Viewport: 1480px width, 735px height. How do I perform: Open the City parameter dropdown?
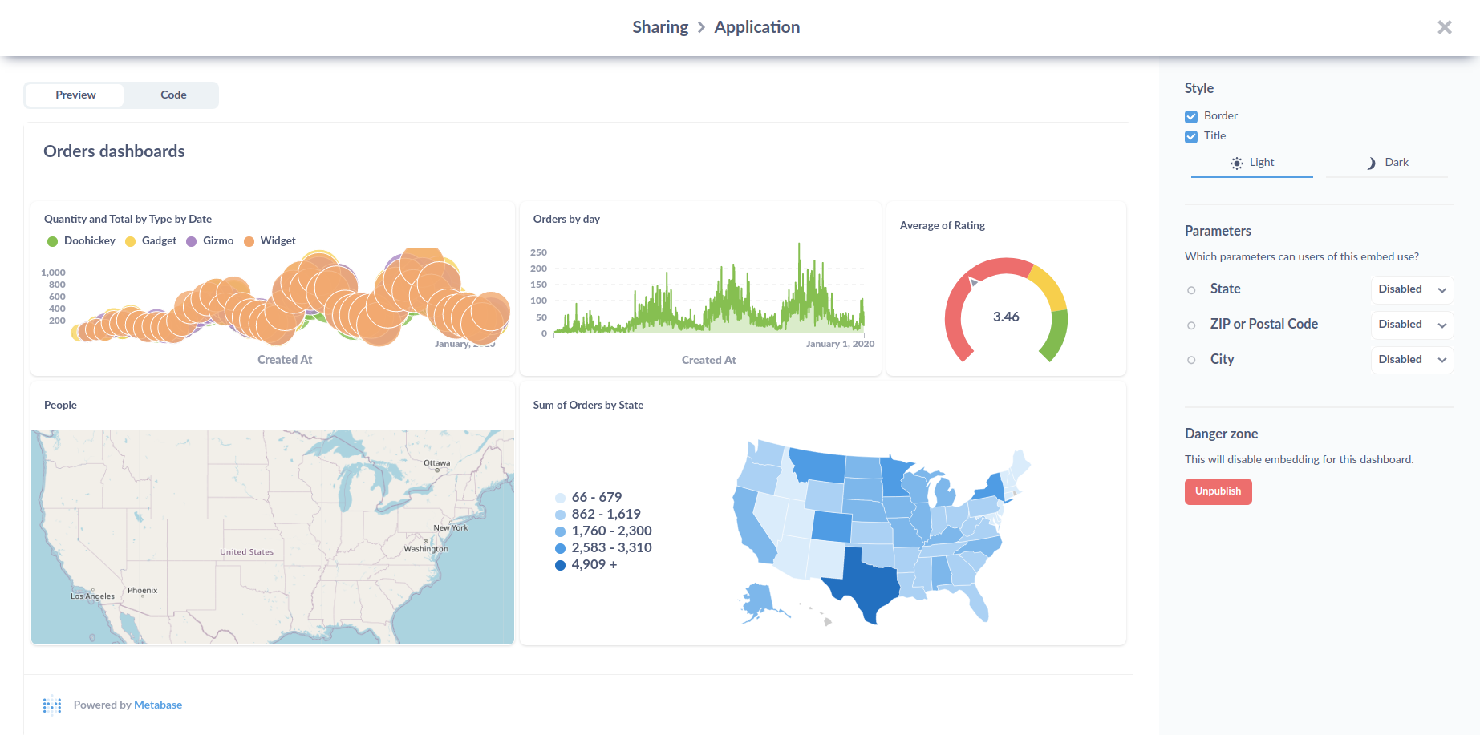point(1411,359)
